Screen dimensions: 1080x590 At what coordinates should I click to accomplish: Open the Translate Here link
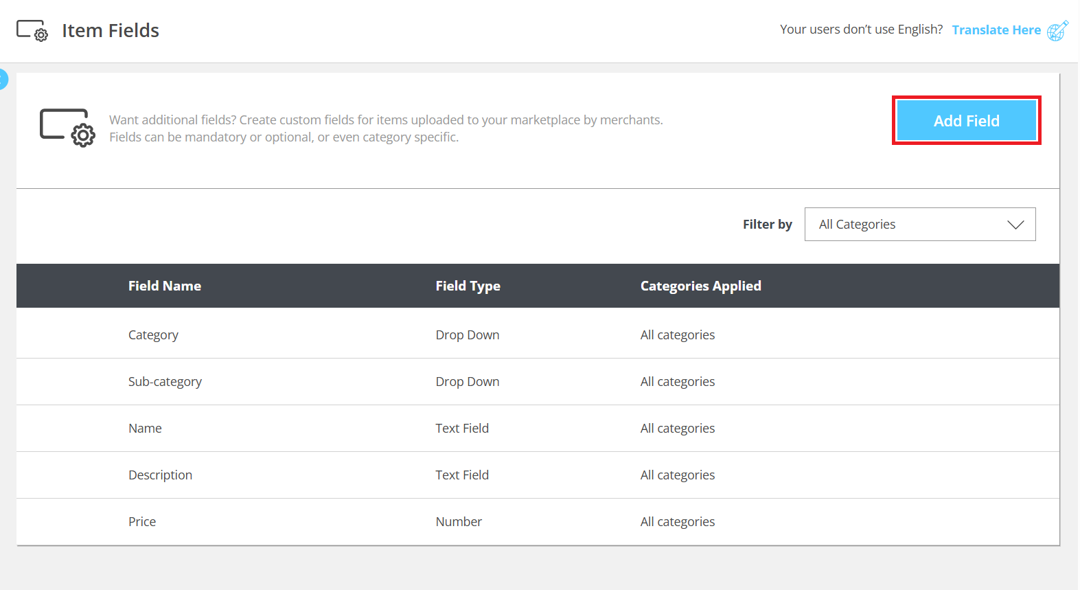pyautogui.click(x=996, y=30)
